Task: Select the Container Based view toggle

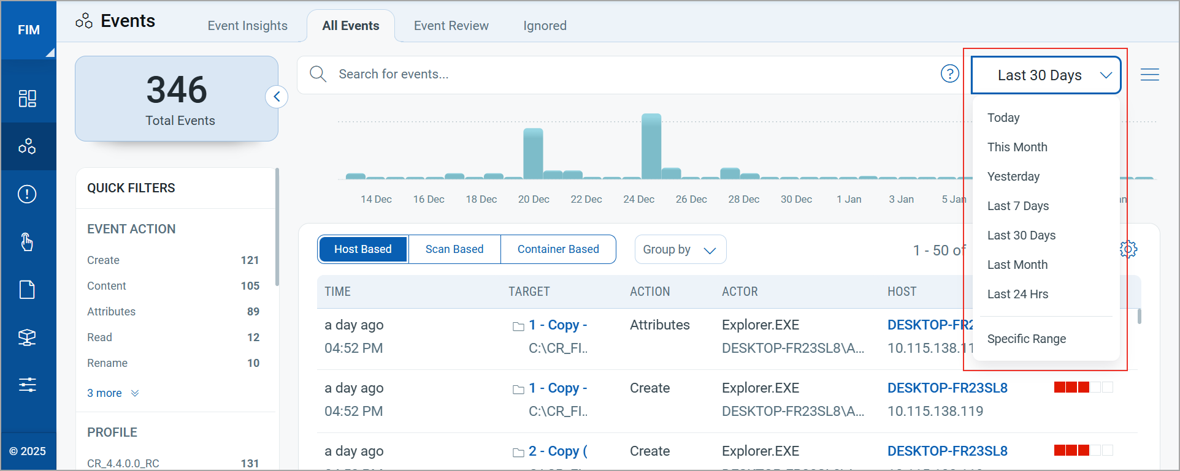Action: coord(558,249)
